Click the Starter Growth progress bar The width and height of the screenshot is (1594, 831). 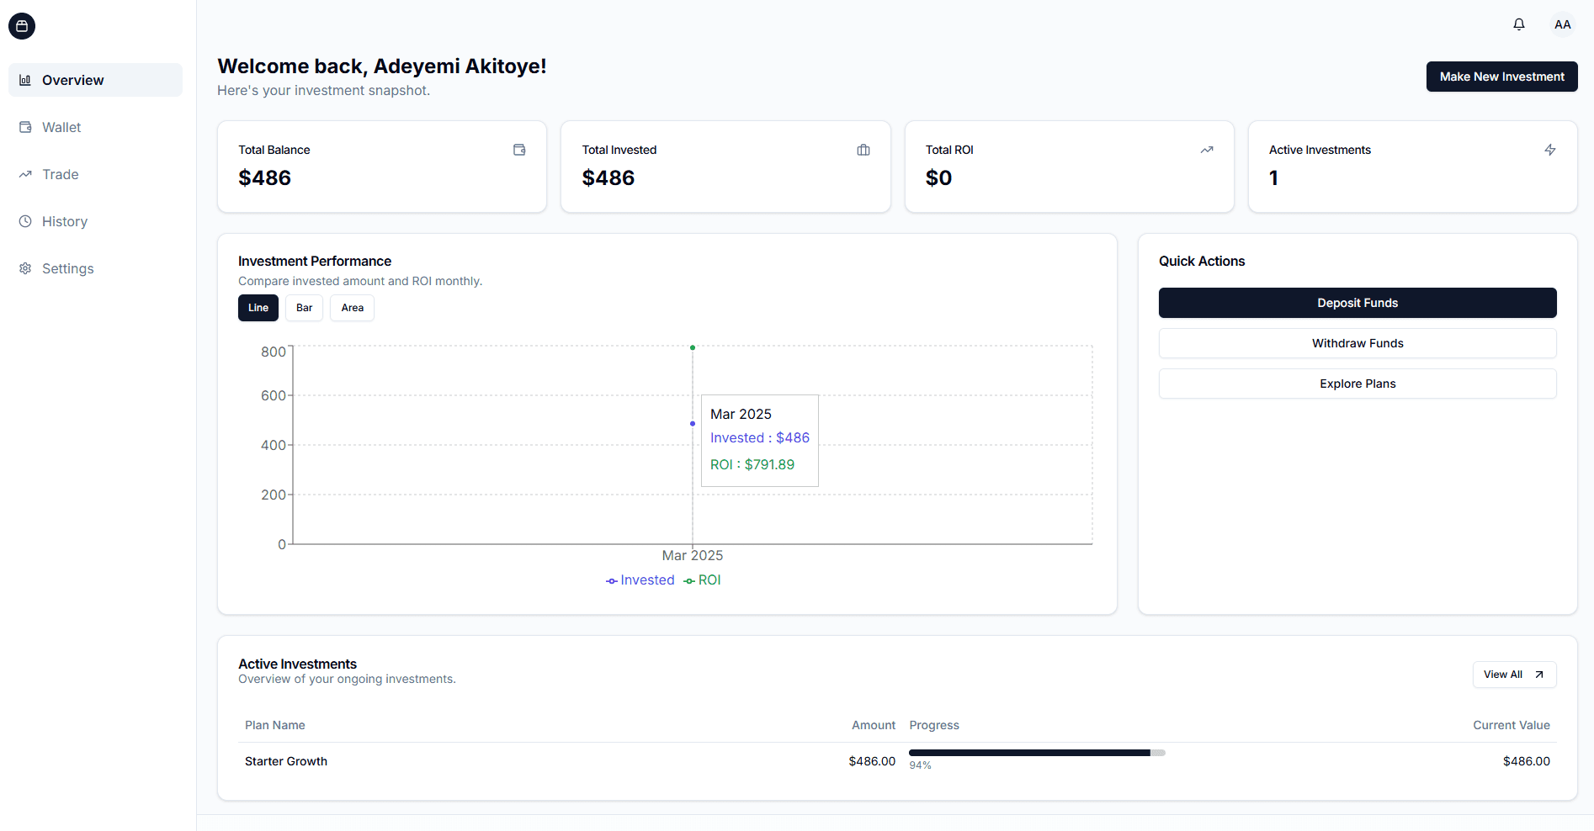1037,753
